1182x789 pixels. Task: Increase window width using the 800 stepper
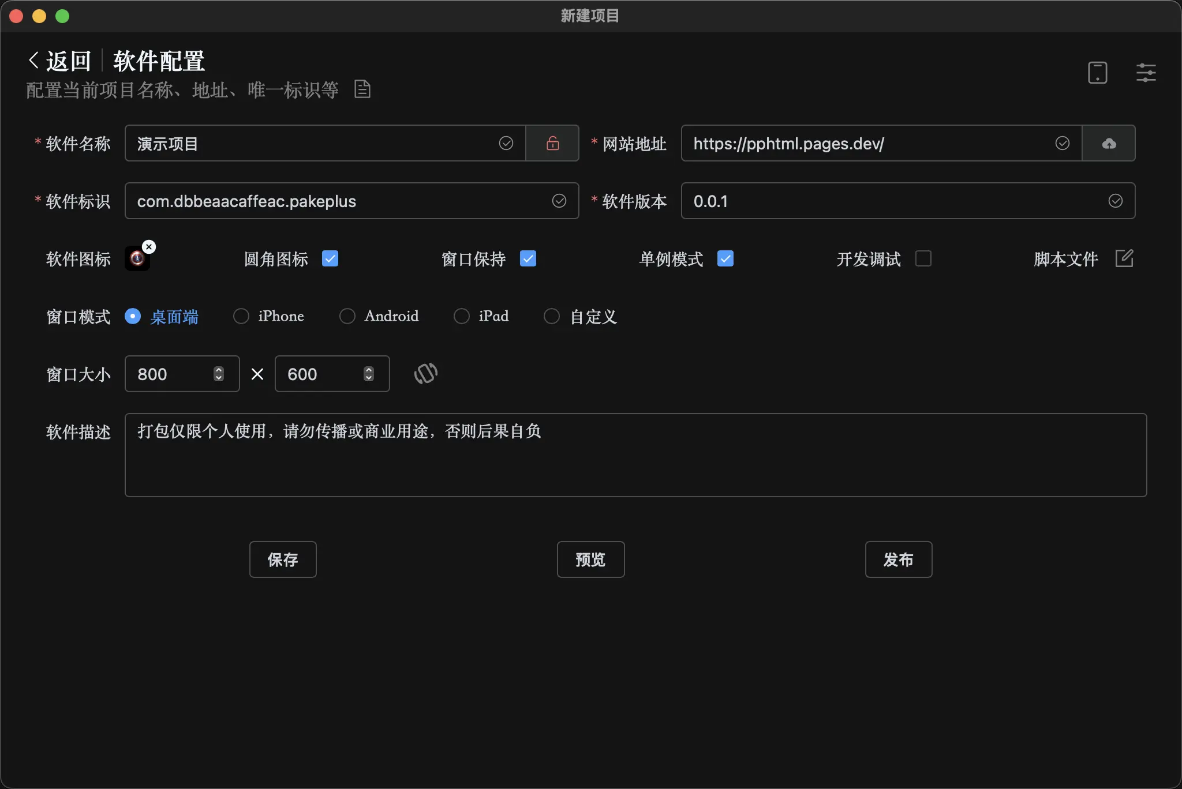pos(218,369)
